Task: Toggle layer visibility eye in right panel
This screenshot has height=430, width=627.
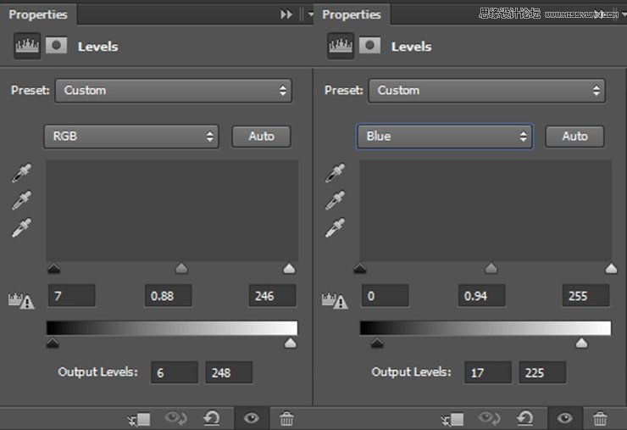Action: coord(565,418)
